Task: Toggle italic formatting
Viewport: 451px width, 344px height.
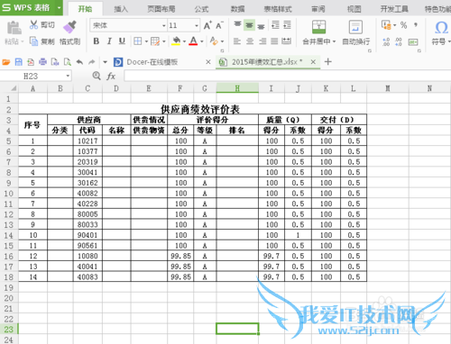Action: click(x=109, y=41)
